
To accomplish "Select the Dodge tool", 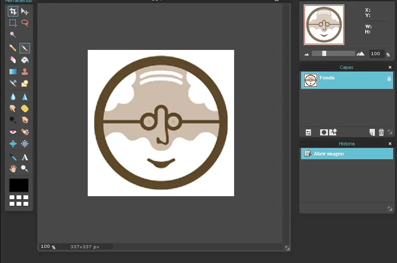I will click(13, 120).
